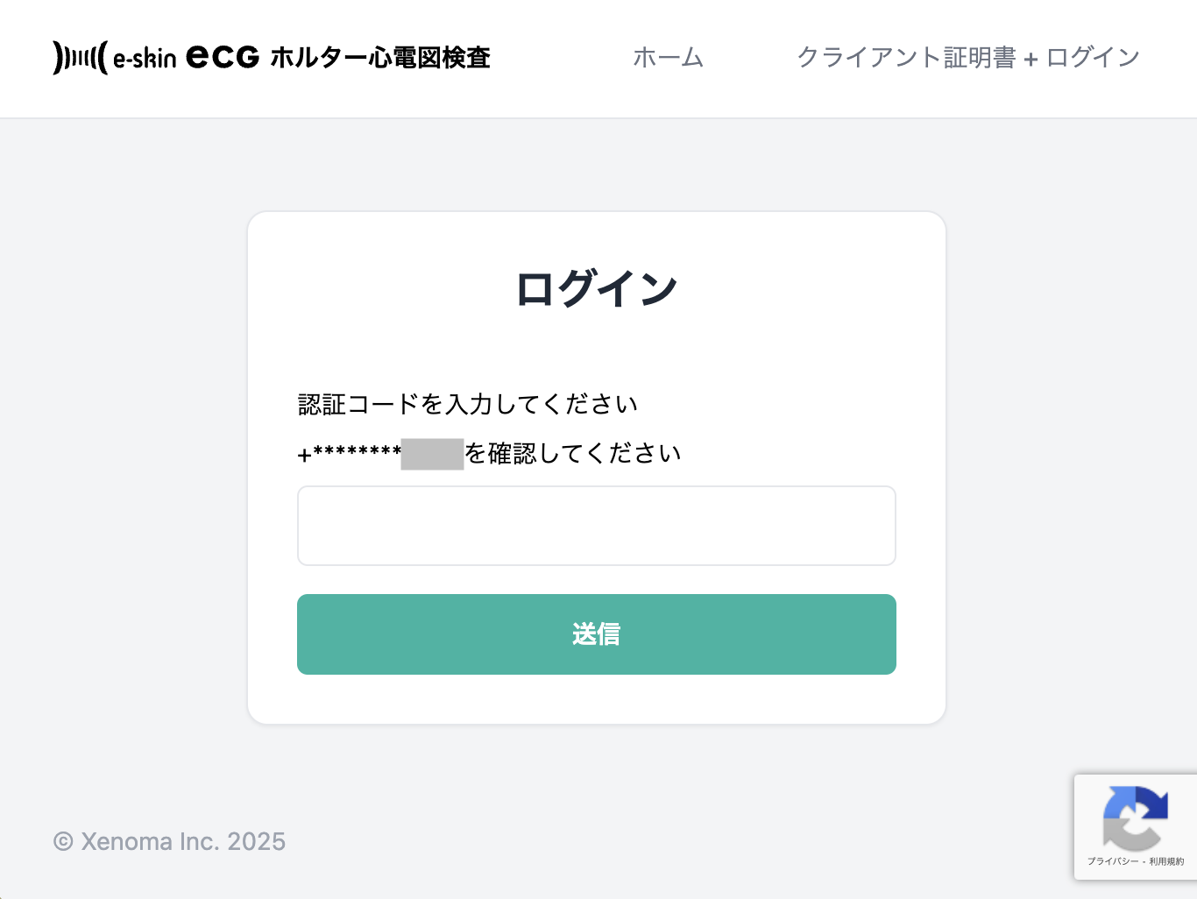Go to the ホーム page
Screen dimensions: 1197x899
pyautogui.click(x=668, y=58)
